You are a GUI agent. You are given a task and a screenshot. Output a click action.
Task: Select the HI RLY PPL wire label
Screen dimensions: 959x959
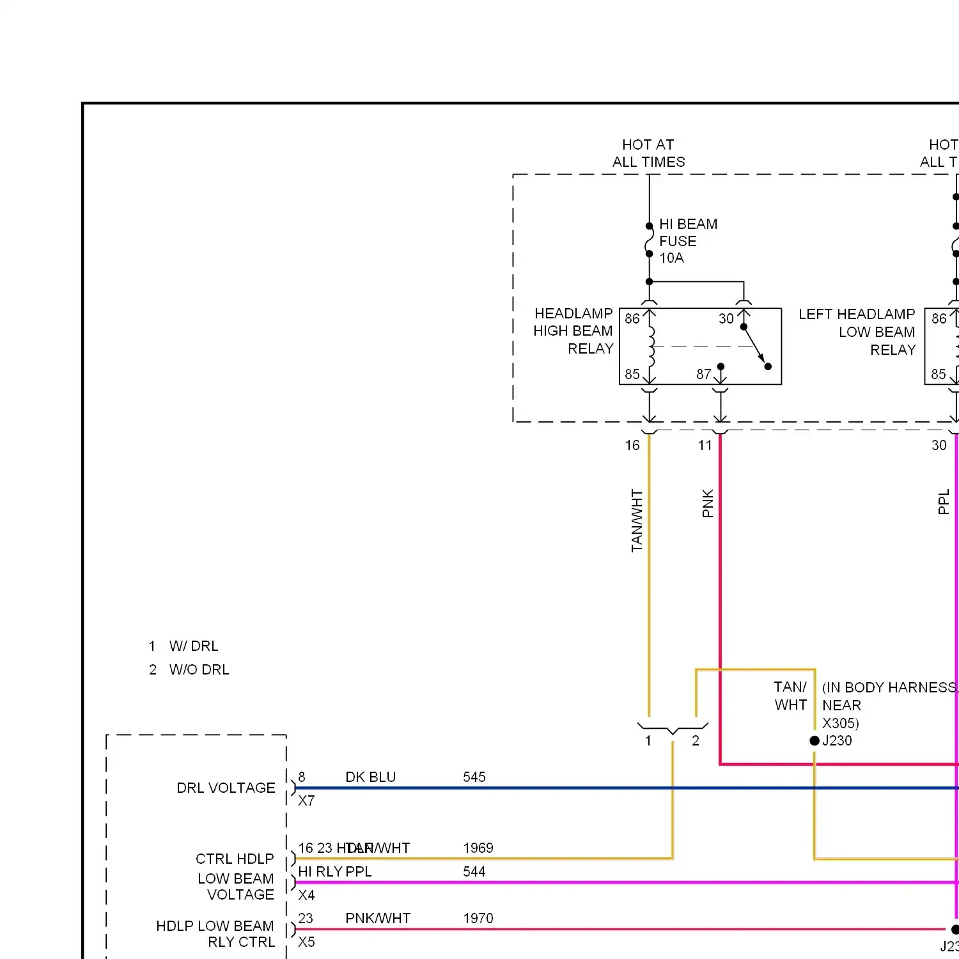click(x=335, y=871)
